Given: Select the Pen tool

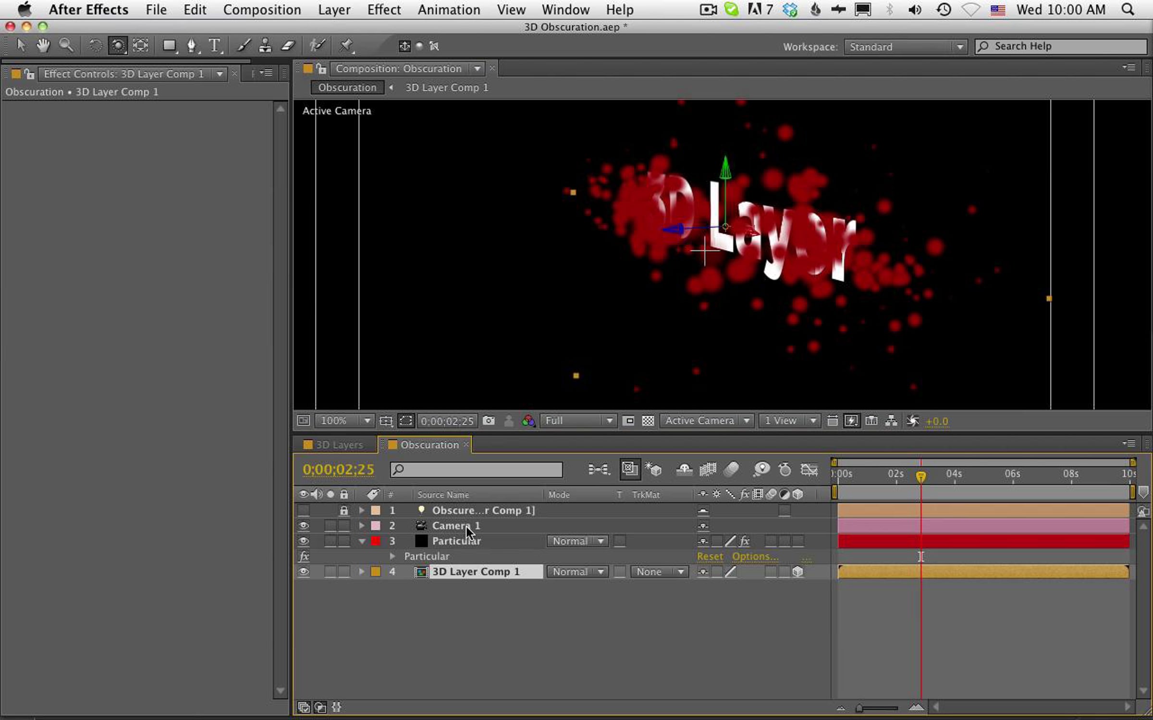Looking at the screenshot, I should point(192,46).
